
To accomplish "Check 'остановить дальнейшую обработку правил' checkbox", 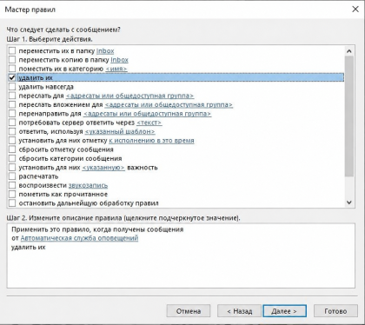I will click(x=12, y=203).
